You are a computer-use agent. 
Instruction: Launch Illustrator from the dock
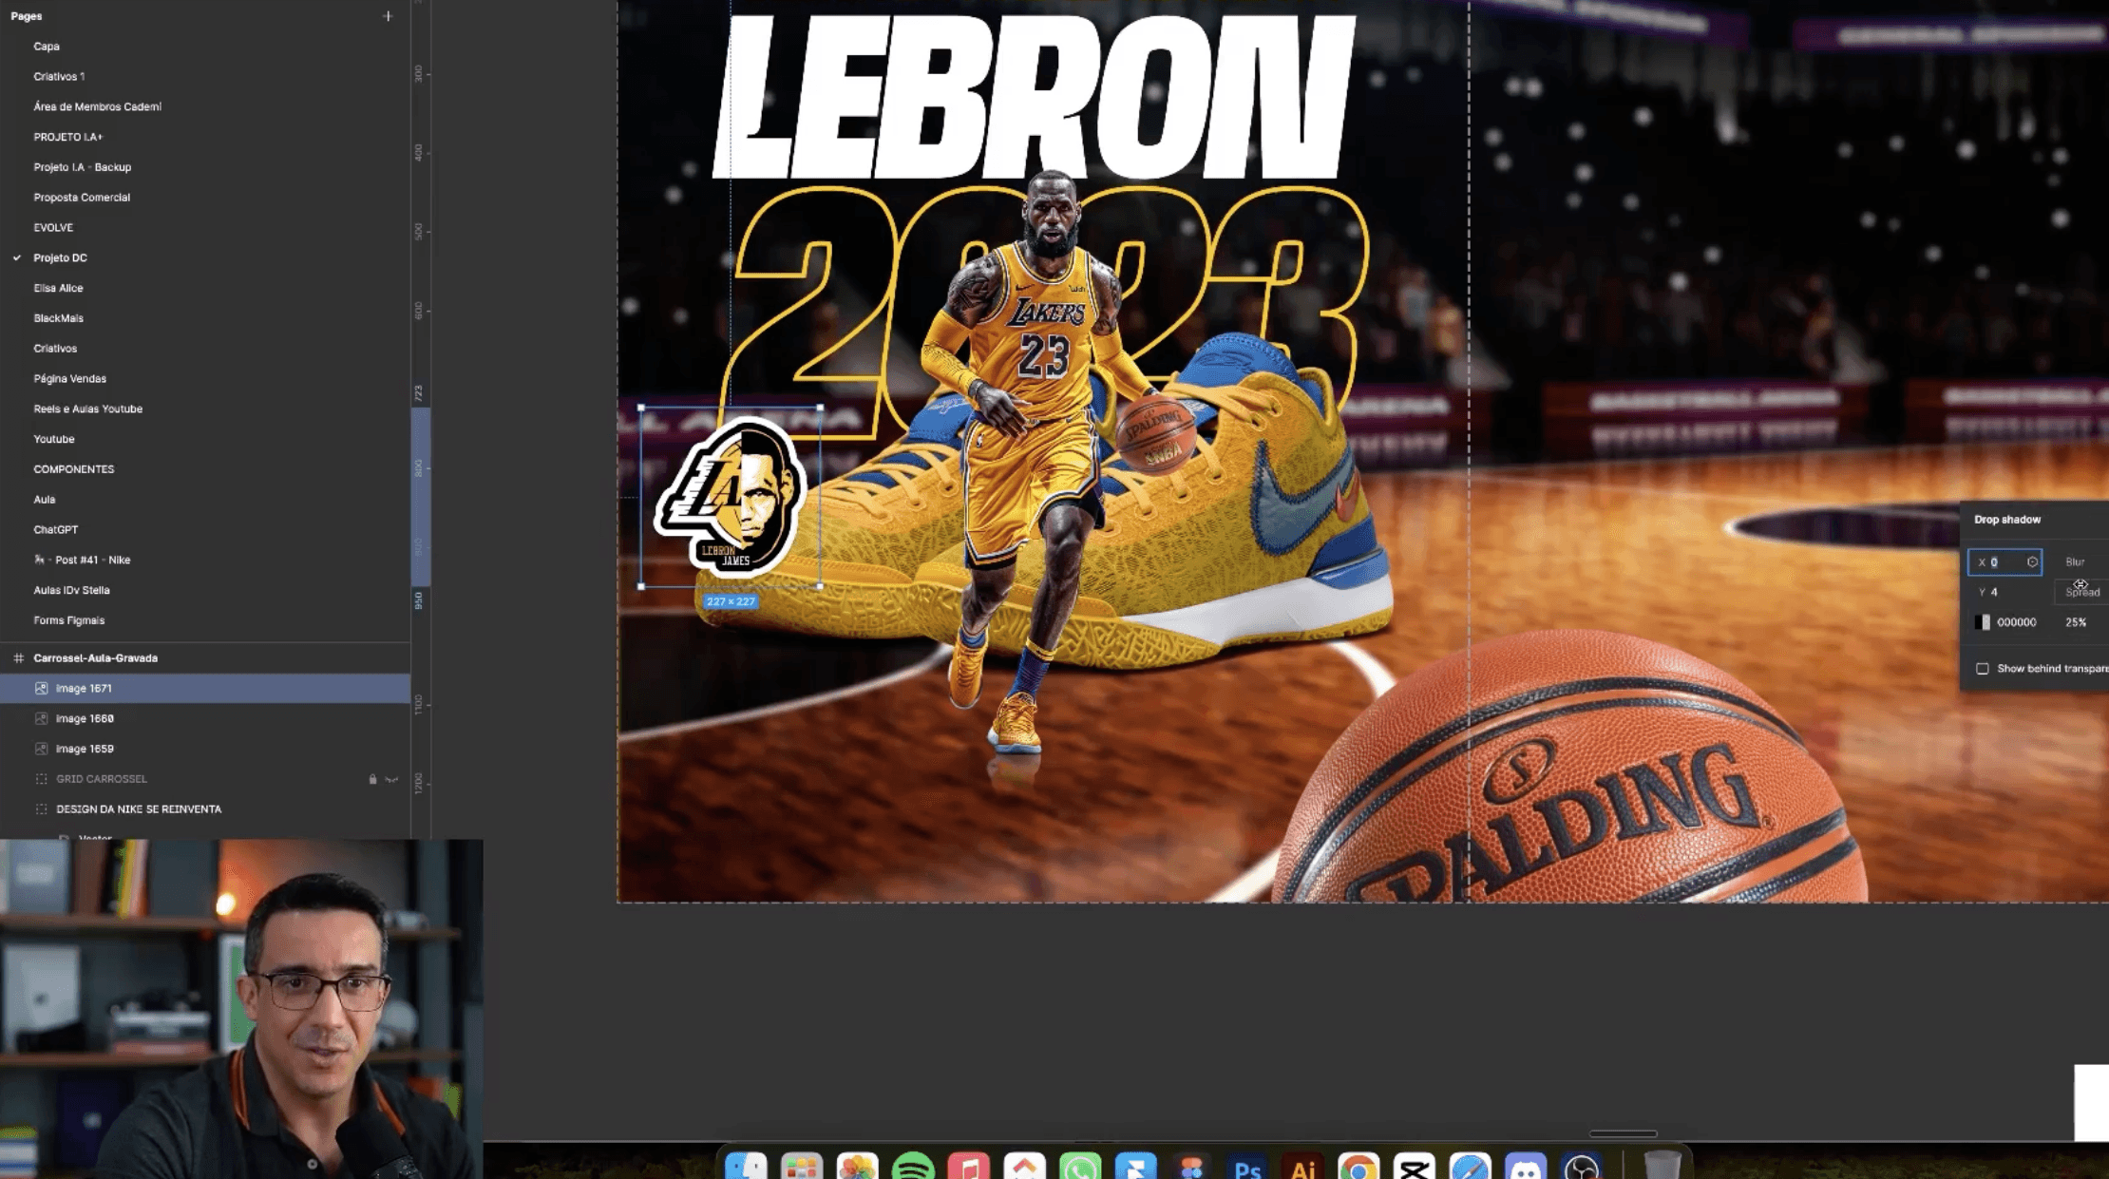[1302, 1167]
